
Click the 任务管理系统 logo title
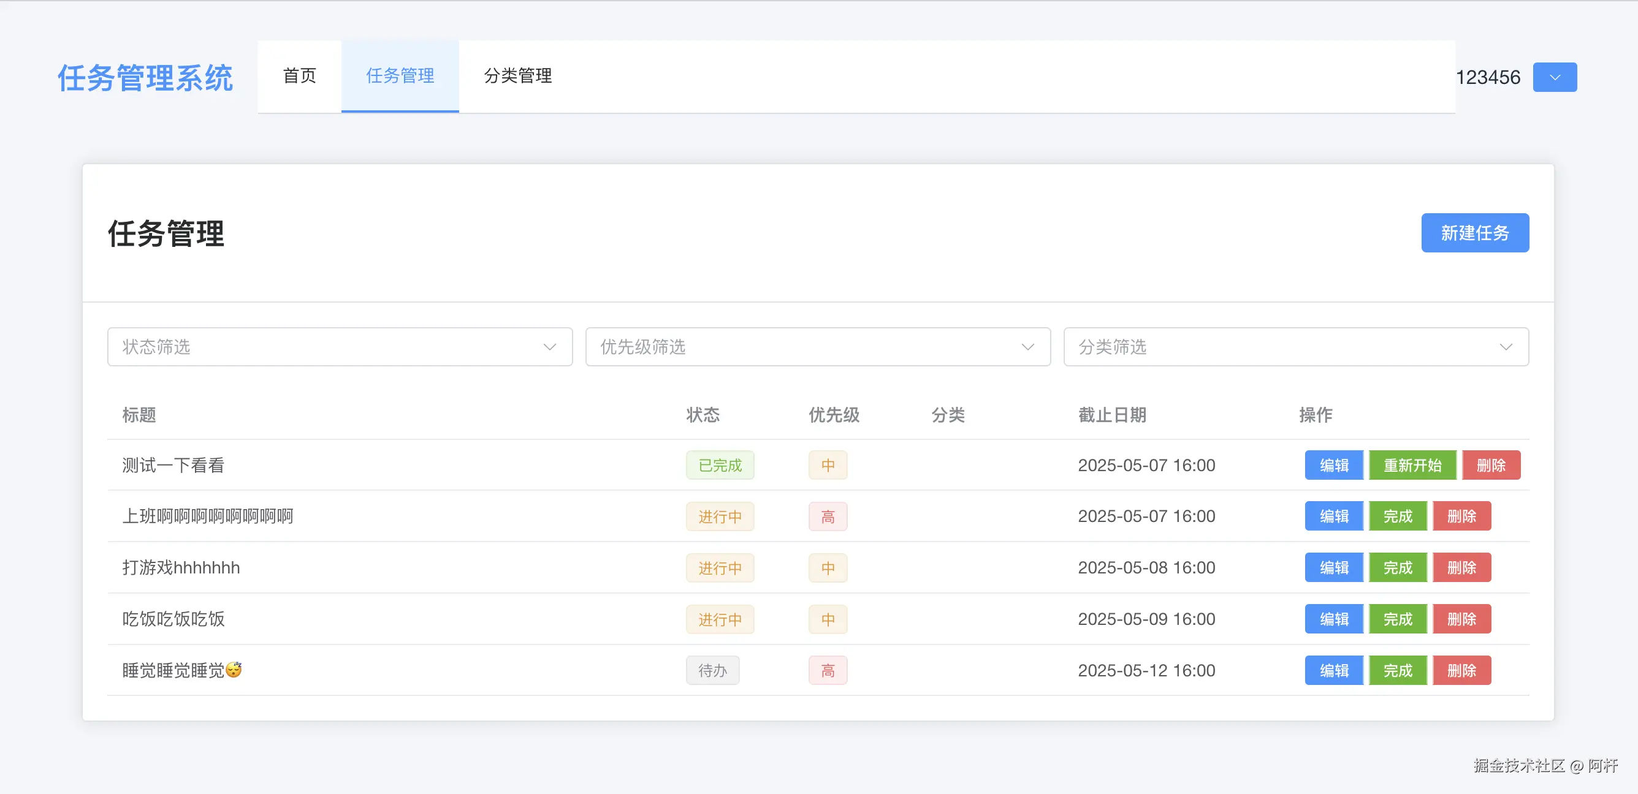click(145, 78)
